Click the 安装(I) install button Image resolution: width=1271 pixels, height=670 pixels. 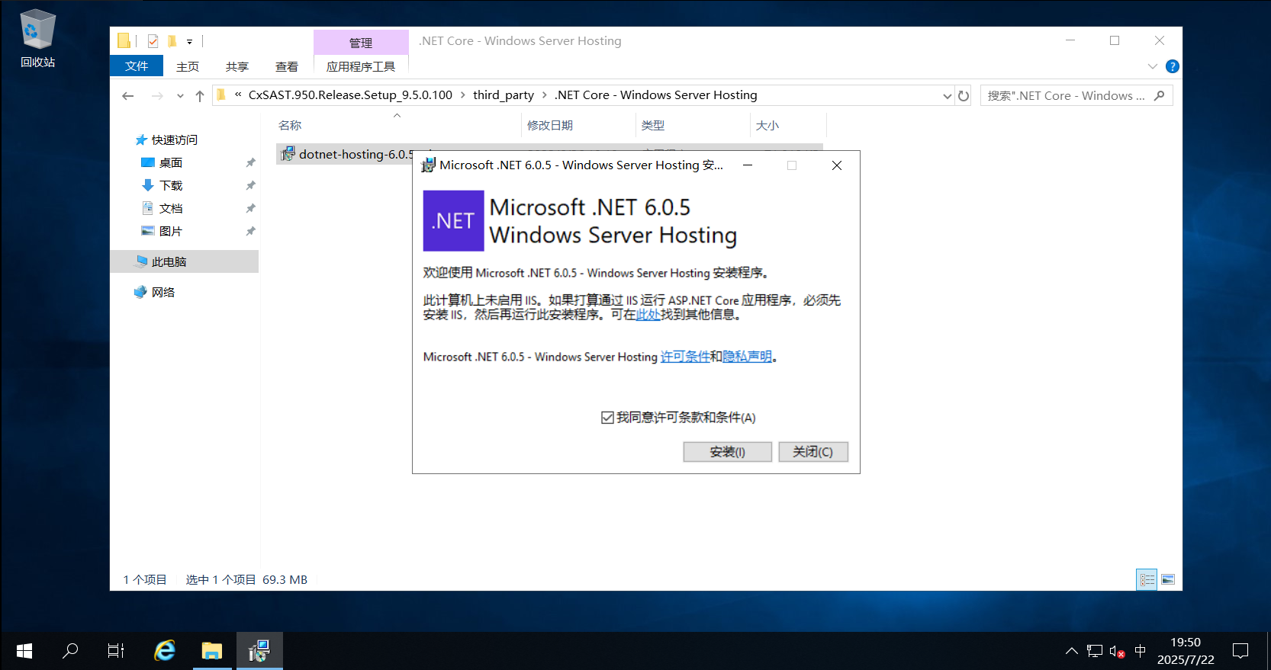point(727,452)
